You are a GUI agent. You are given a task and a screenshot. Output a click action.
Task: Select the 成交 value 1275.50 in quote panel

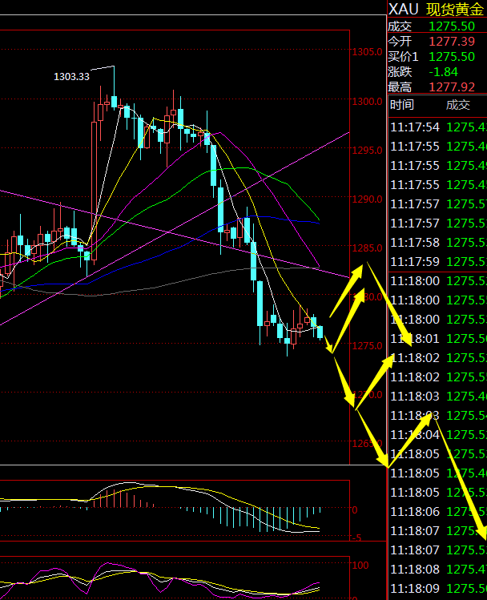tap(452, 26)
